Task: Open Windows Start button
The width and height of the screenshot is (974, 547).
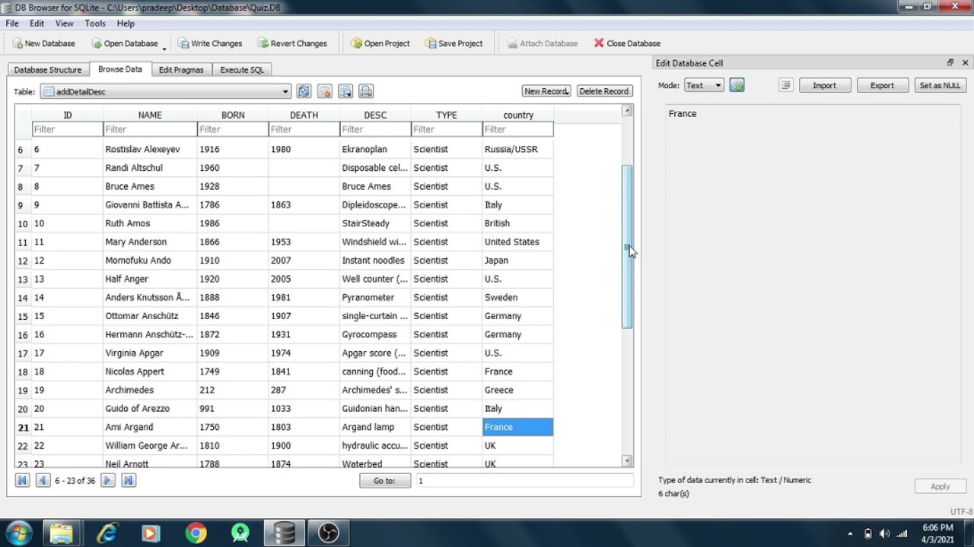Action: [18, 533]
